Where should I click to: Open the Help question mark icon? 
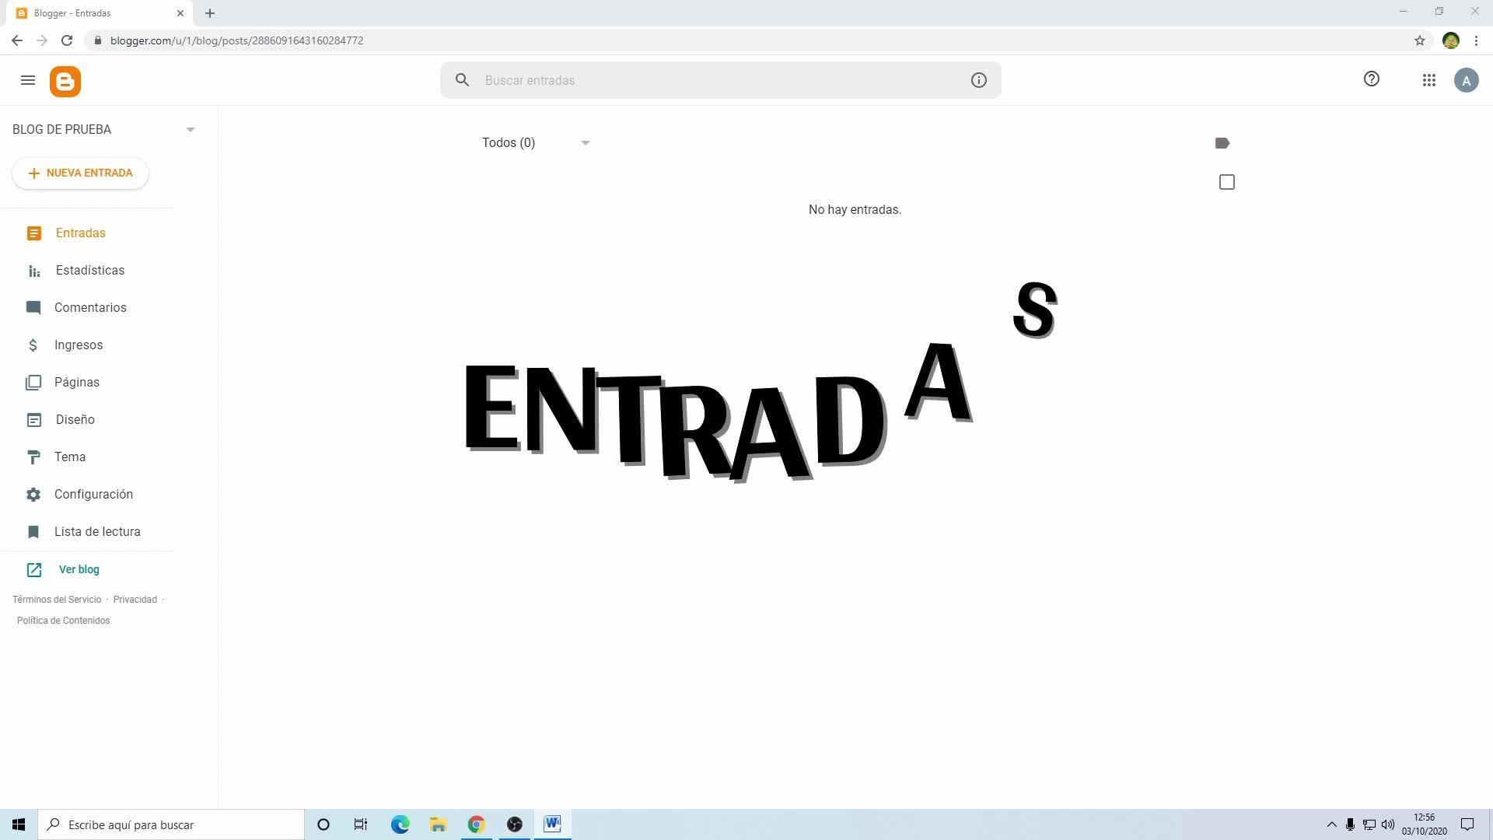pos(1371,79)
